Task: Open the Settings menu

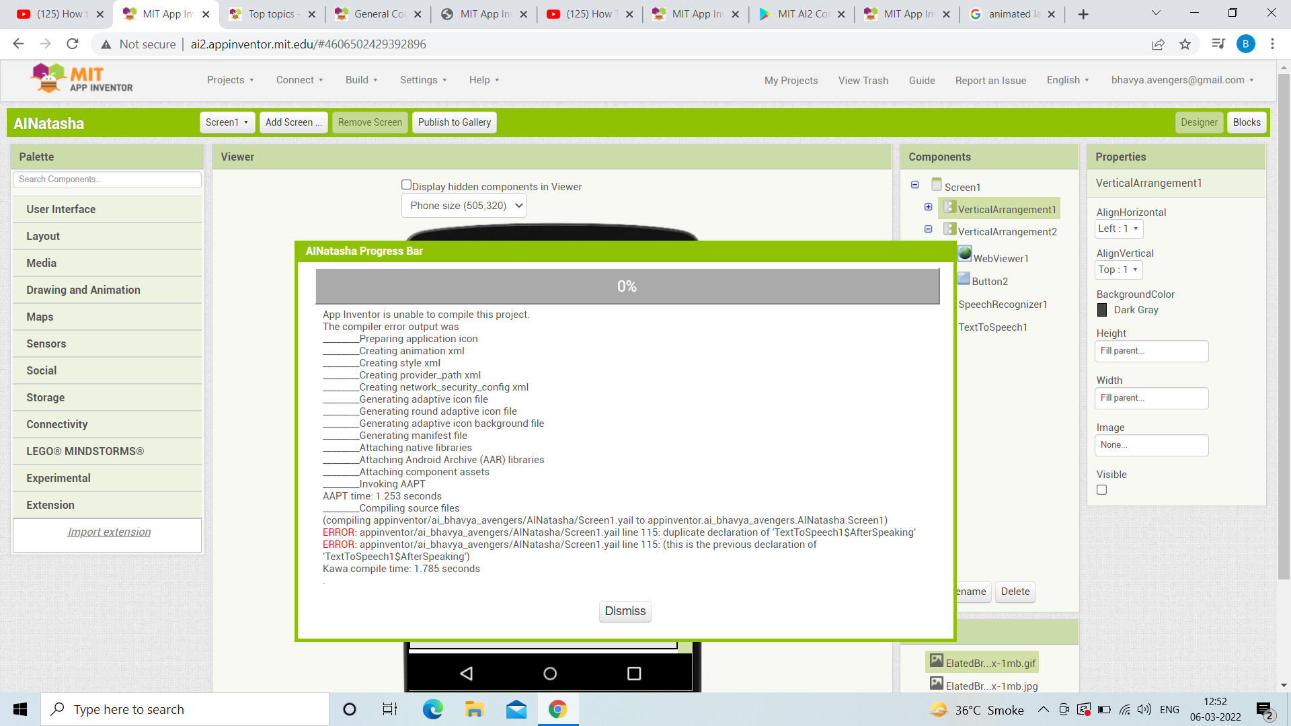Action: (423, 80)
